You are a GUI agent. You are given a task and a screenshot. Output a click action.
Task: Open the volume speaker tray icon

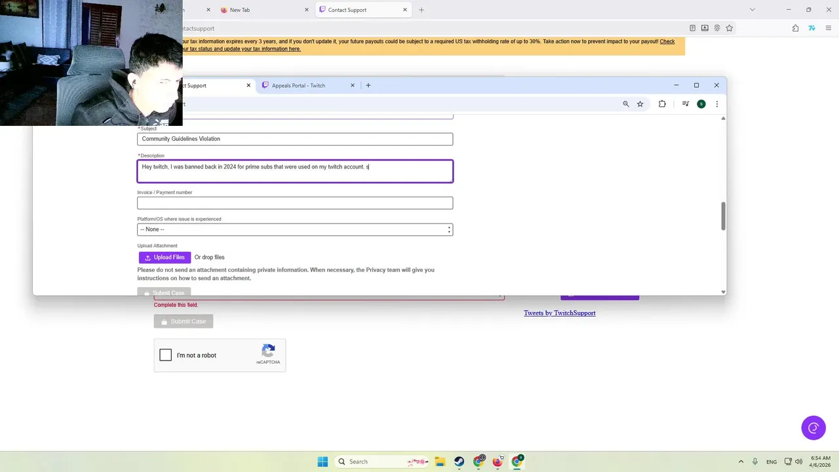click(800, 462)
